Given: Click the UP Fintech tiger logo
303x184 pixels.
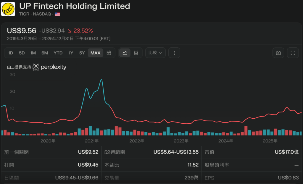Looking at the screenshot, I should point(8,9).
